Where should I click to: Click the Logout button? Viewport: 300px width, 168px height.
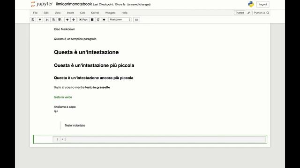pyautogui.click(x=262, y=4)
